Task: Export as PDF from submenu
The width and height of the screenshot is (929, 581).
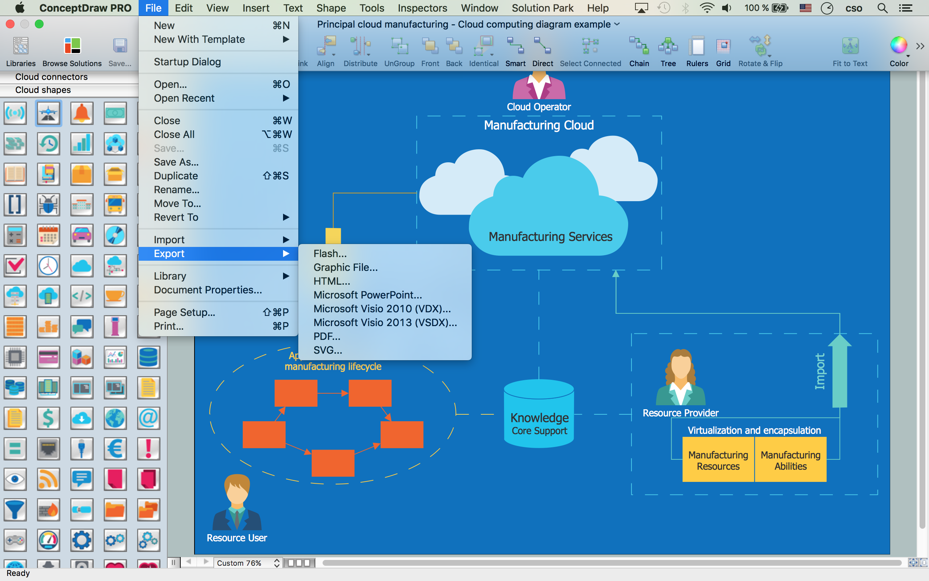Action: [385, 336]
